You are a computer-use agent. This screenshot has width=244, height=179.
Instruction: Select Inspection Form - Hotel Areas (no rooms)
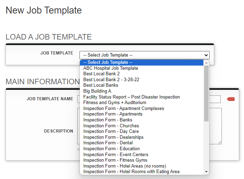[142, 166]
